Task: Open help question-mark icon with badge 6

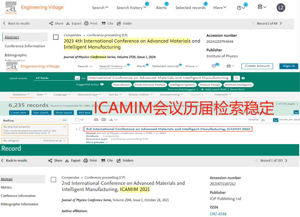Action: [x=239, y=8]
